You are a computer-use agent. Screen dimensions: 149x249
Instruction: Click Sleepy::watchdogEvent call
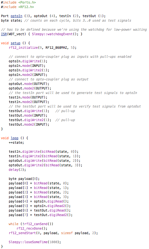point(52,34)
